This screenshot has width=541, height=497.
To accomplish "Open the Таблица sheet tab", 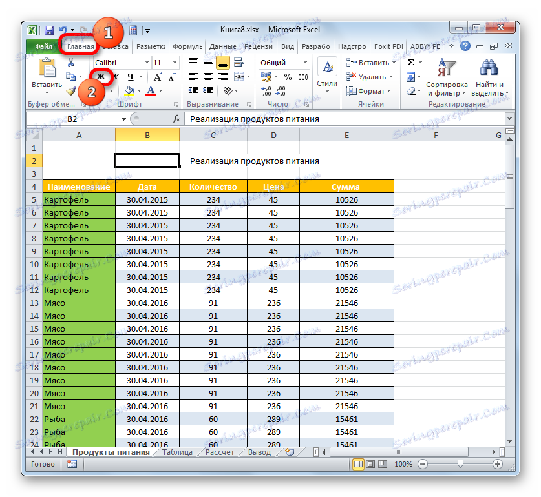I will (177, 452).
